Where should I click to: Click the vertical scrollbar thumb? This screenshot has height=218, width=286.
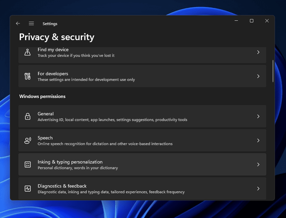pos(273,71)
